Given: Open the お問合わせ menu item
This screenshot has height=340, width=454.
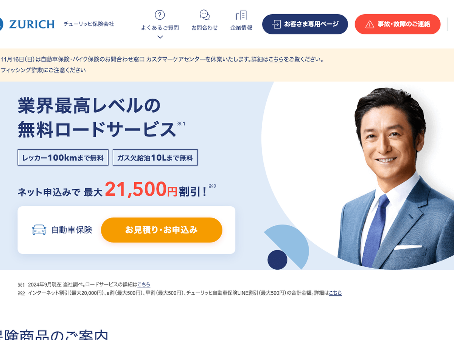Looking at the screenshot, I should coord(205,28).
